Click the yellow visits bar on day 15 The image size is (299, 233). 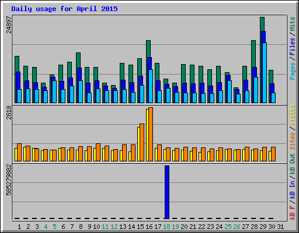point(138,144)
